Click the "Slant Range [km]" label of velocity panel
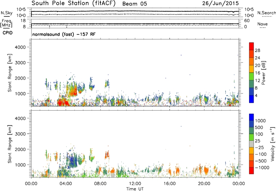276x191 pixels. 10,144
